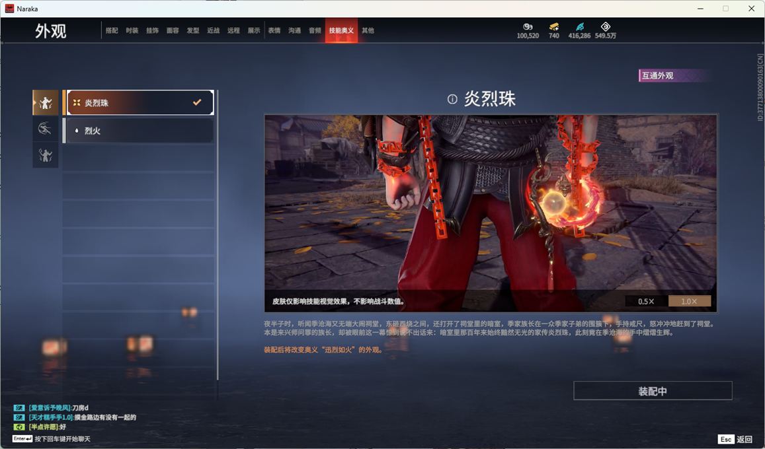765x449 pixels.
Task: Select the second skill category icon in sidebar
Action: 46,129
